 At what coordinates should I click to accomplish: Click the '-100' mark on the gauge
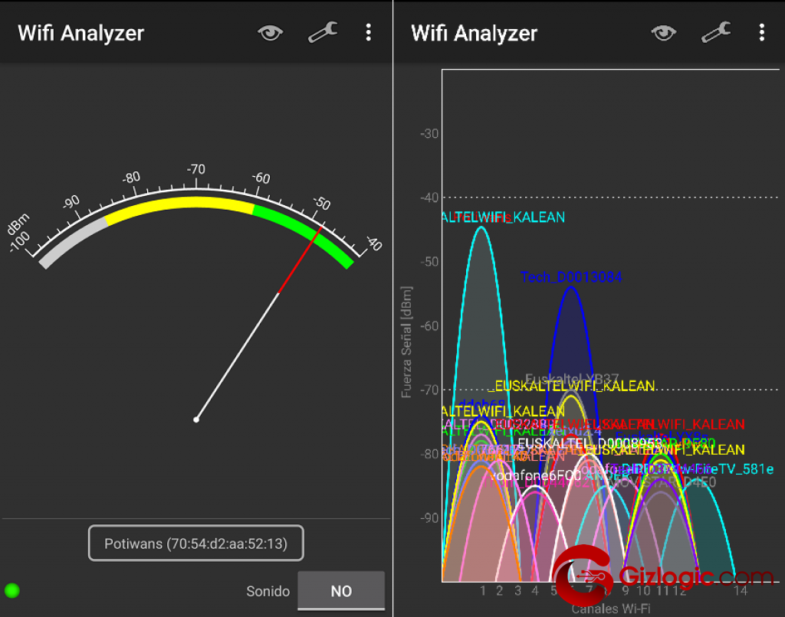20,242
